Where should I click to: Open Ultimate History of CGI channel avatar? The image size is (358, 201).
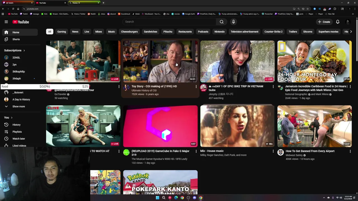click(126, 88)
